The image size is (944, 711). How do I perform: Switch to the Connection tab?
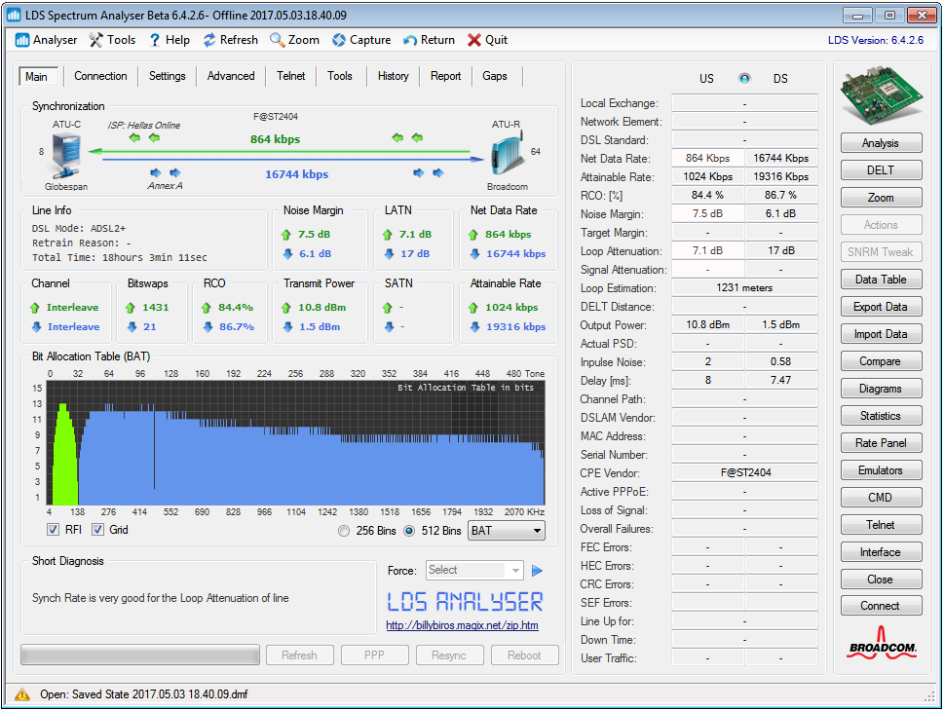[100, 76]
